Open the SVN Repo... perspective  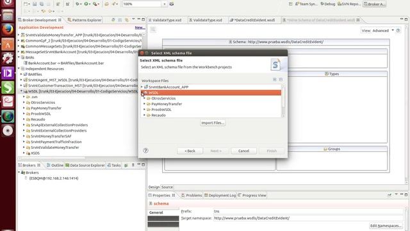[349, 4]
